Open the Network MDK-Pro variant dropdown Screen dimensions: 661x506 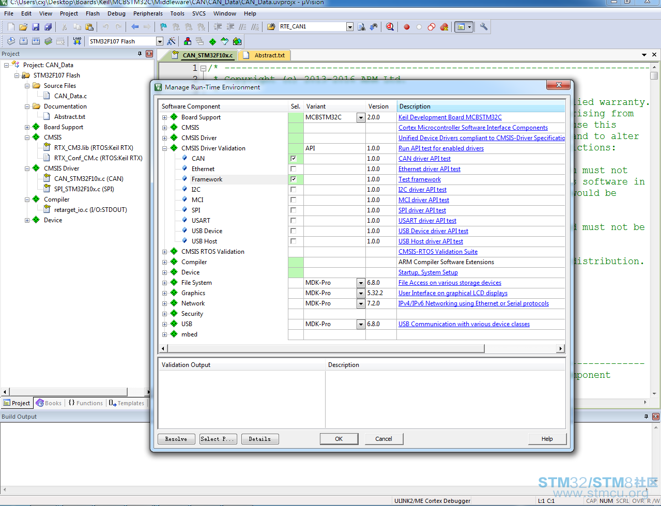[361, 303]
